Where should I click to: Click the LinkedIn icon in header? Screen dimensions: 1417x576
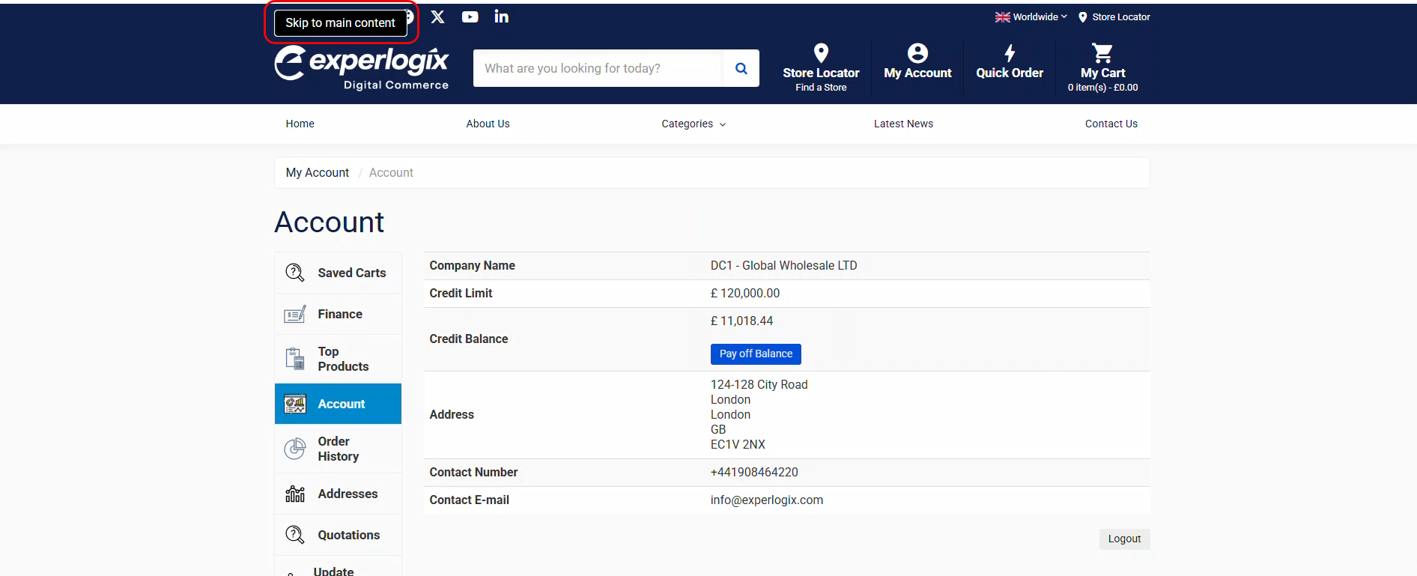[x=501, y=16]
